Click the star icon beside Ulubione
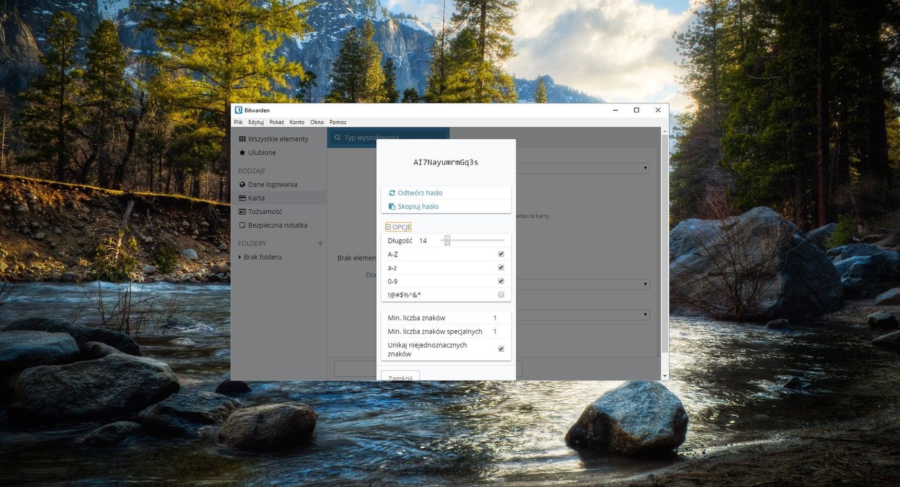900x487 pixels. point(242,153)
